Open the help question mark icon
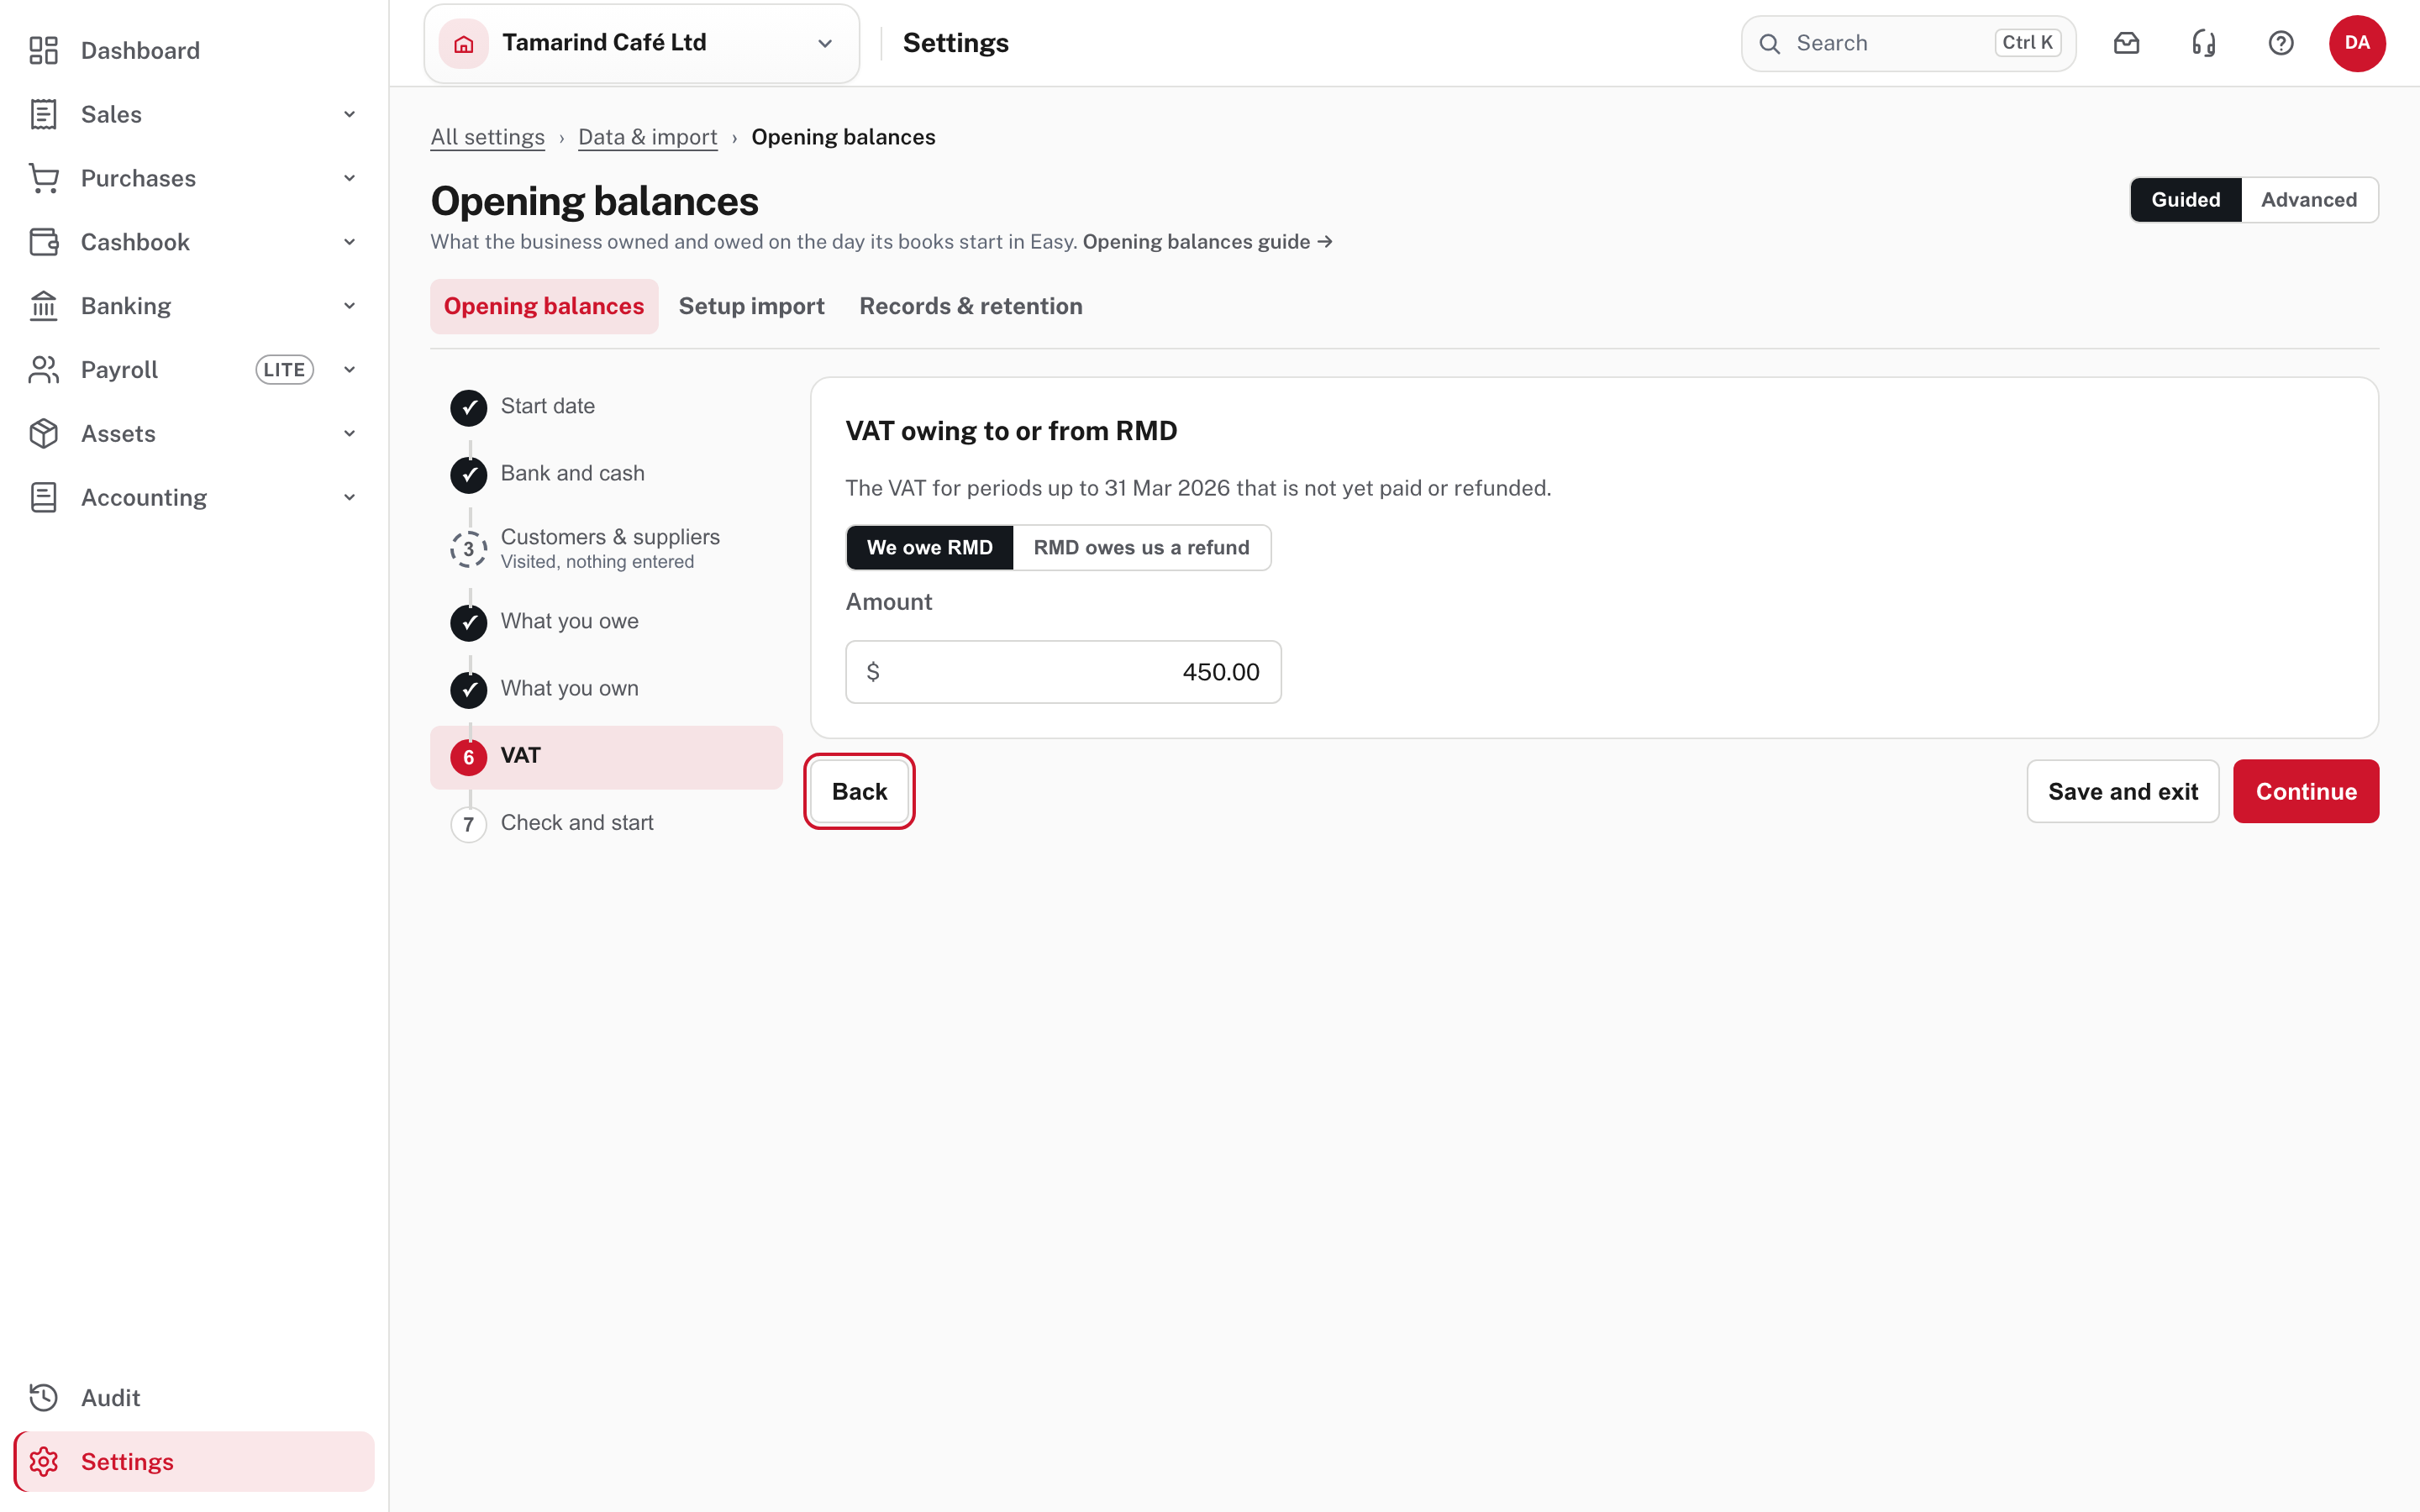Image resolution: width=2420 pixels, height=1512 pixels. pyautogui.click(x=2280, y=43)
